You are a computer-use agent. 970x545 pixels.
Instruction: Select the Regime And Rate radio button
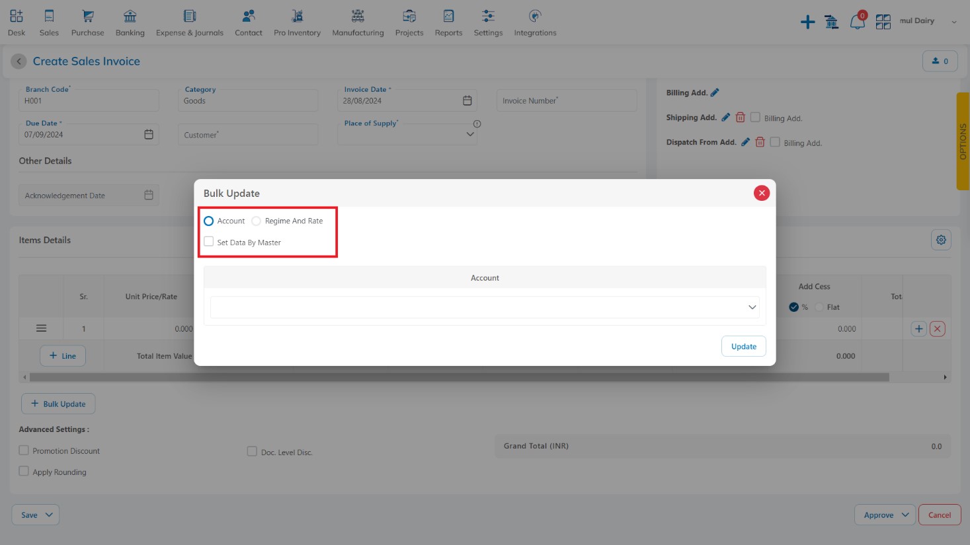coord(256,221)
